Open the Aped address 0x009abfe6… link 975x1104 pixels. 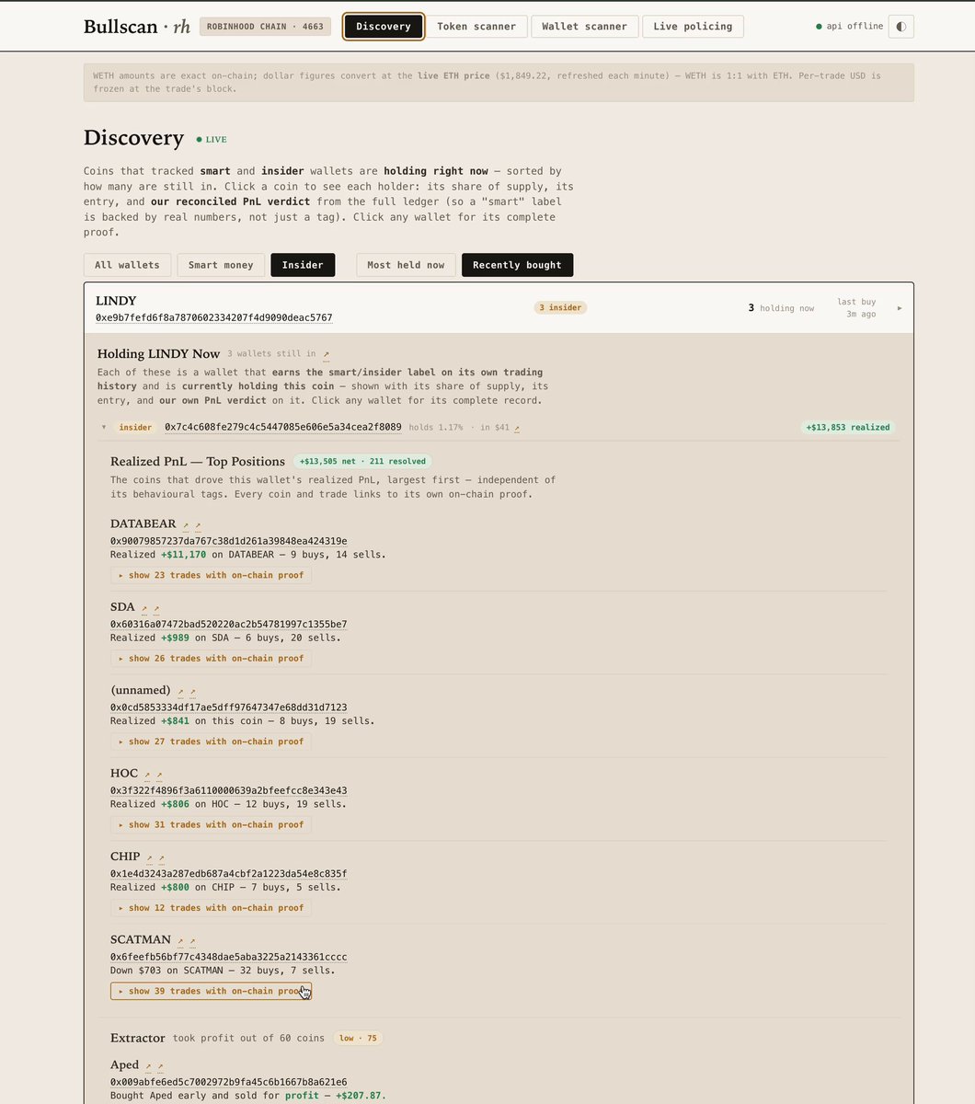pos(229,1082)
